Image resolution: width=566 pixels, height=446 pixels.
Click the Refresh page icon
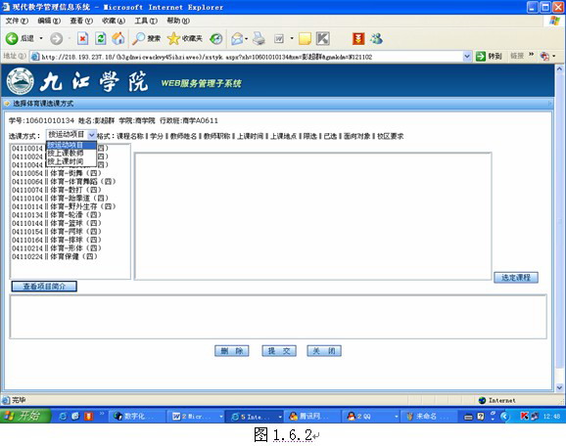100,38
